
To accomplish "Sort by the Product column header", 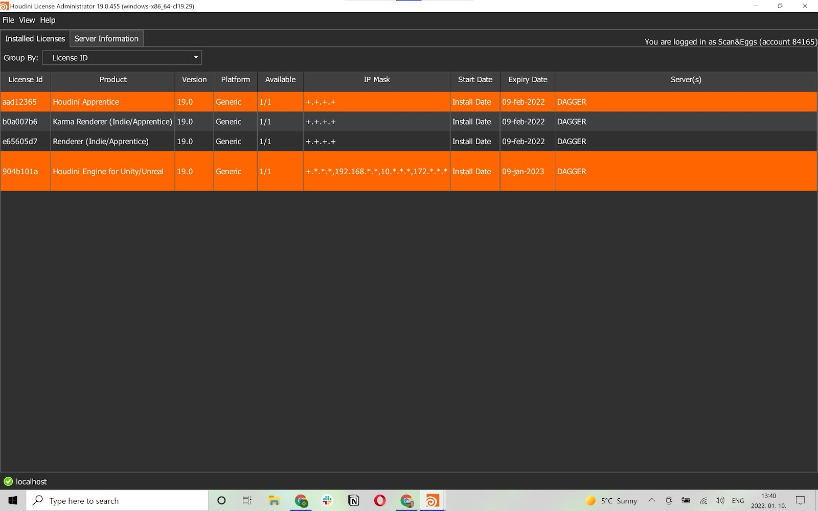I will pos(113,80).
